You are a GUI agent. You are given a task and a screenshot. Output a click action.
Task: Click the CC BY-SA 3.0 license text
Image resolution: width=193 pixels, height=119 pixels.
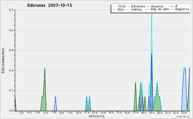click(x=183, y=116)
